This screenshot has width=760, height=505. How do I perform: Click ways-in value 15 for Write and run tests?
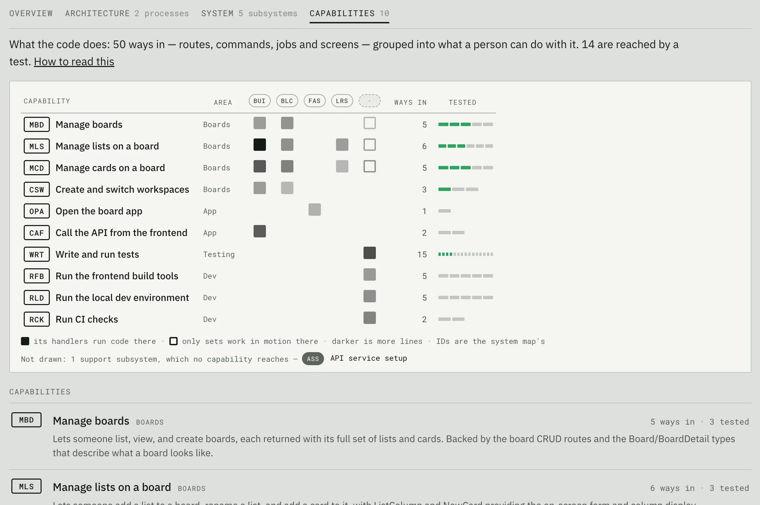(x=422, y=254)
